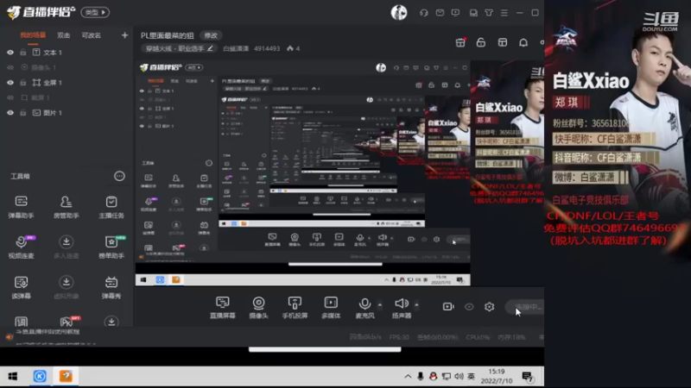
Task: Switch to the 我的场景 scene tab
Action: point(33,35)
